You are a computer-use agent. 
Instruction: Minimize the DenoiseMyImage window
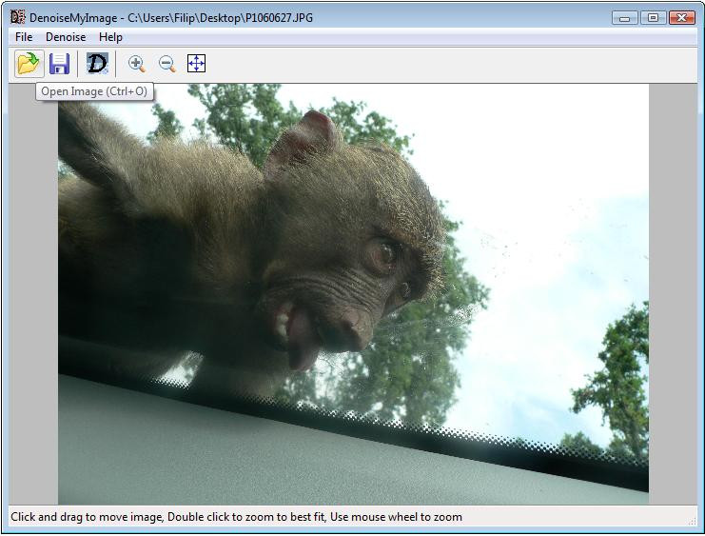[624, 18]
